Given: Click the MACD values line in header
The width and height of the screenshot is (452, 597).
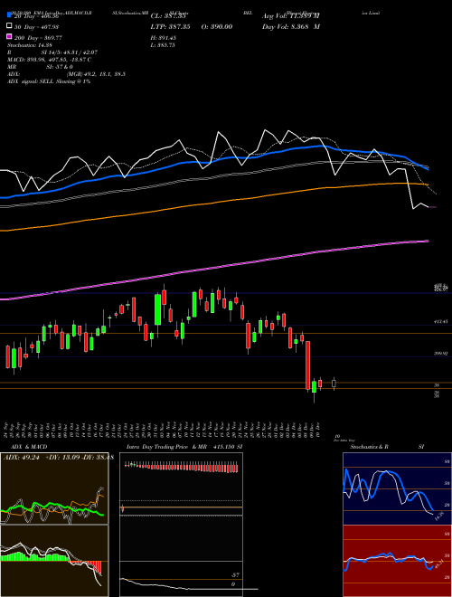Looking at the screenshot, I should (49, 60).
